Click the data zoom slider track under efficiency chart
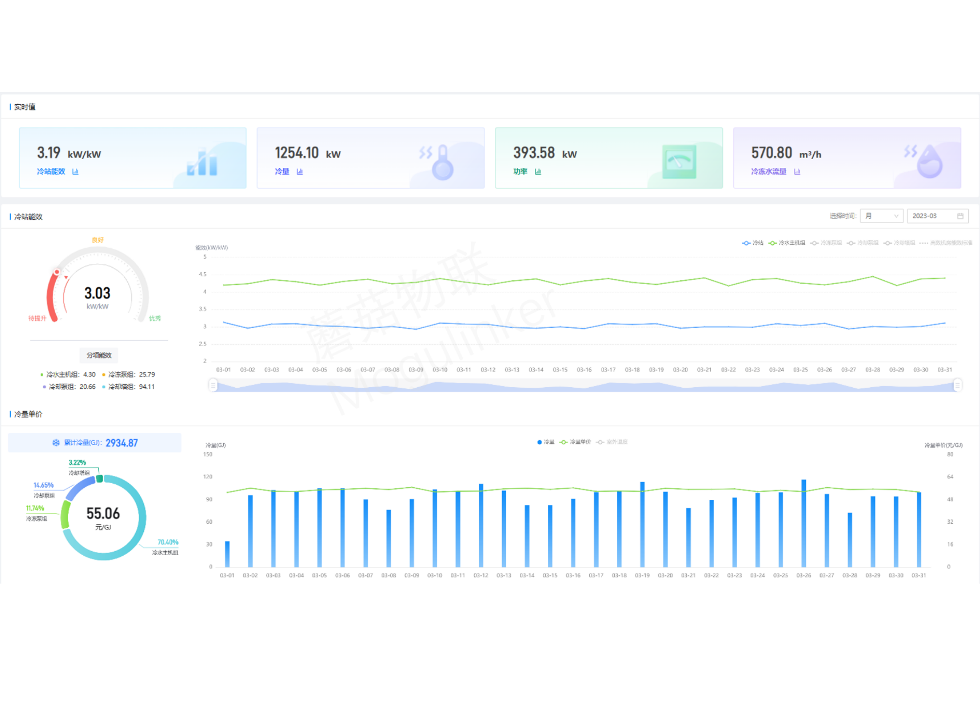Image resolution: width=980 pixels, height=705 pixels. coord(585,386)
